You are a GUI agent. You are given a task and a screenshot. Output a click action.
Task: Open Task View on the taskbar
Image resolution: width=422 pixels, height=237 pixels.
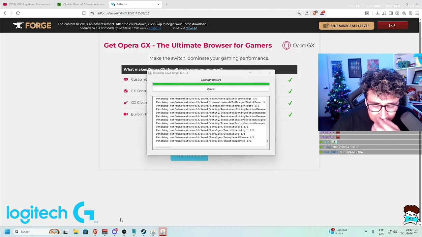[x=66, y=232]
